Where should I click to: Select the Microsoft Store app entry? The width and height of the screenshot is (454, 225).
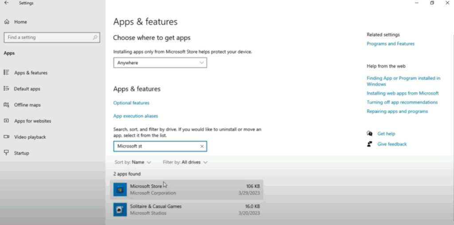pyautogui.click(x=187, y=189)
